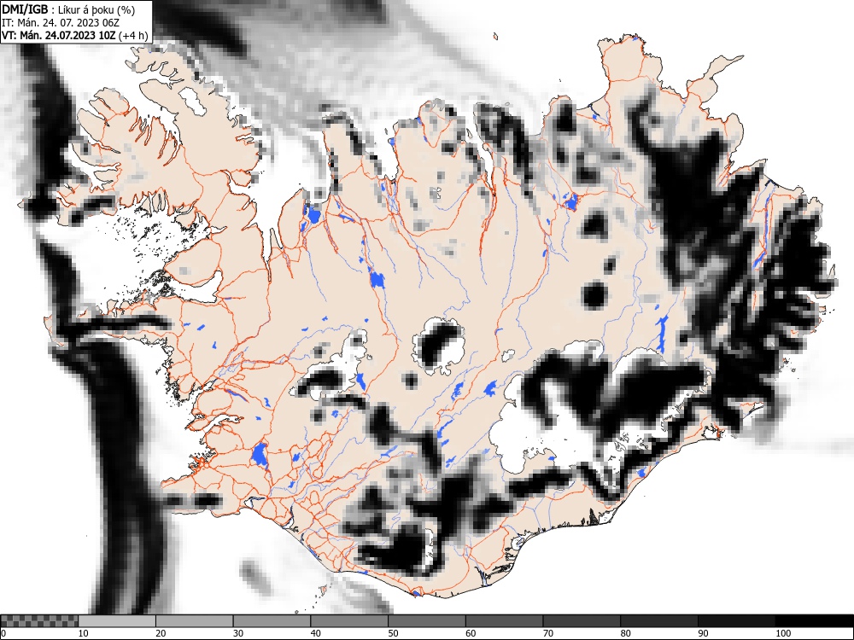This screenshot has width=854, height=640.
Task: Click the 20–30 legend swatch
Action: point(195,621)
